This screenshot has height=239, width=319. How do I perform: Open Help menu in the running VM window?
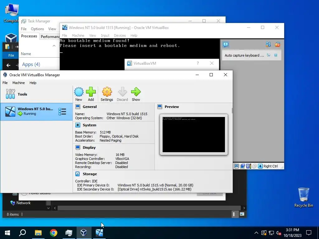(134, 35)
